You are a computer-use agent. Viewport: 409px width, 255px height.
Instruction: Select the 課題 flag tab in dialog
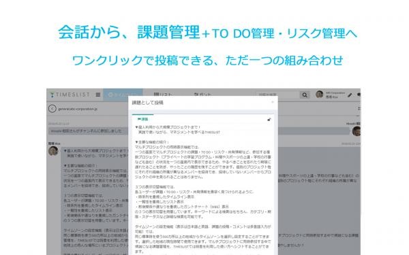(x=142, y=119)
